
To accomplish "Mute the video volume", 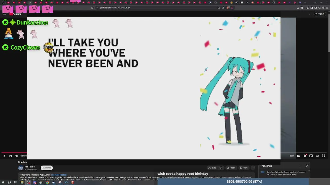I will point(16,156).
